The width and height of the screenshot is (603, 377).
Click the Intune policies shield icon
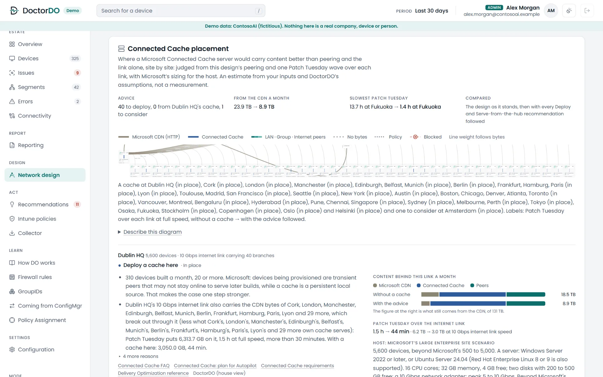click(x=12, y=219)
